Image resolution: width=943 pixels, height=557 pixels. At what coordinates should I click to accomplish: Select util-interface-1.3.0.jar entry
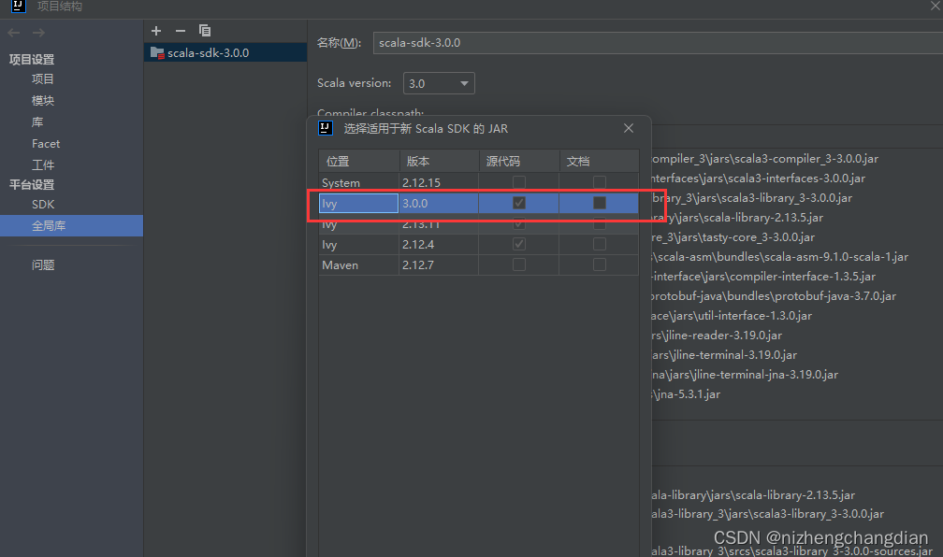point(732,316)
